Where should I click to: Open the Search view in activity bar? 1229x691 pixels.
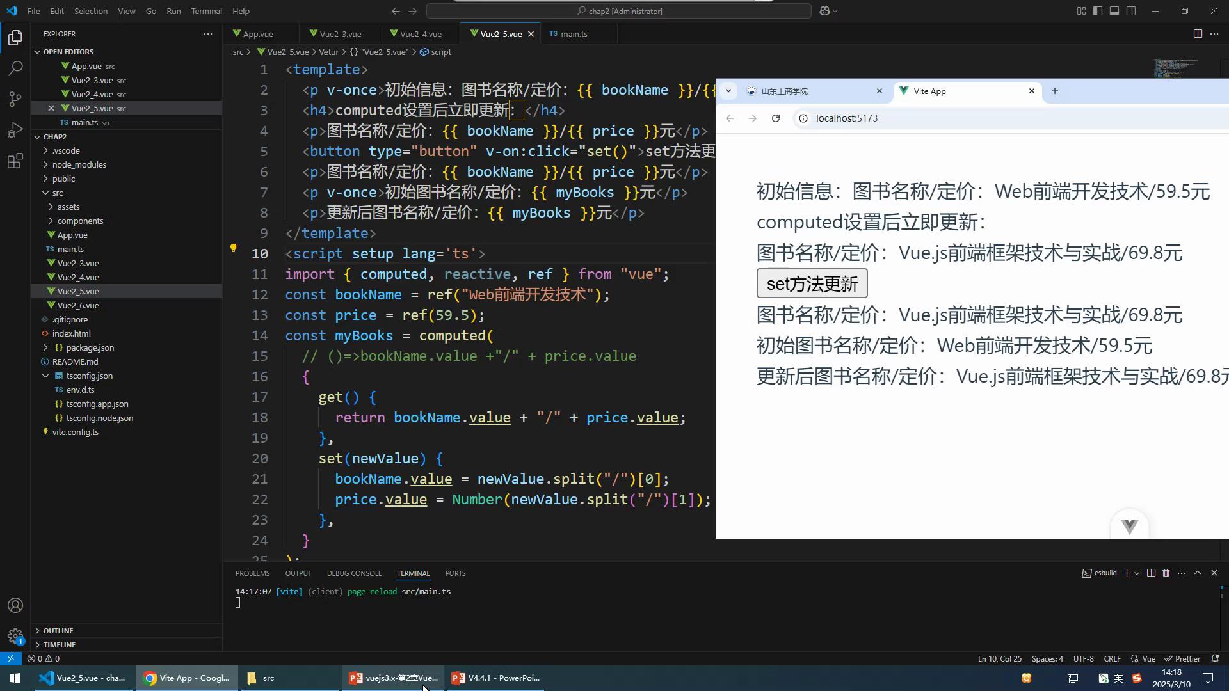tap(15, 68)
